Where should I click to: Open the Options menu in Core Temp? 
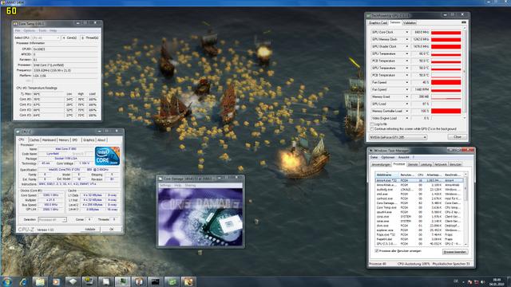tap(29, 30)
